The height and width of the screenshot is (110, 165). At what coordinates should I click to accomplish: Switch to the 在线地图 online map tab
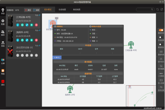coord(62,9)
